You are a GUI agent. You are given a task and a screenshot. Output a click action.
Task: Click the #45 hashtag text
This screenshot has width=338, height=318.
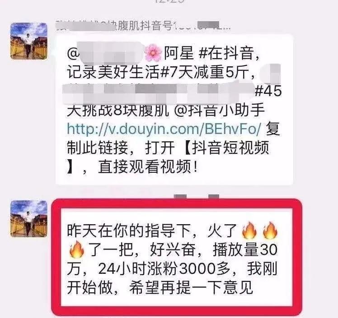pyautogui.click(x=268, y=91)
